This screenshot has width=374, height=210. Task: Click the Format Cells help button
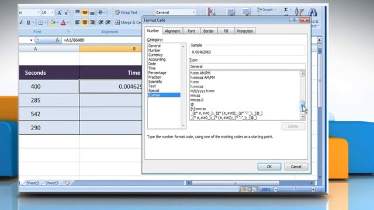pyautogui.click(x=294, y=20)
